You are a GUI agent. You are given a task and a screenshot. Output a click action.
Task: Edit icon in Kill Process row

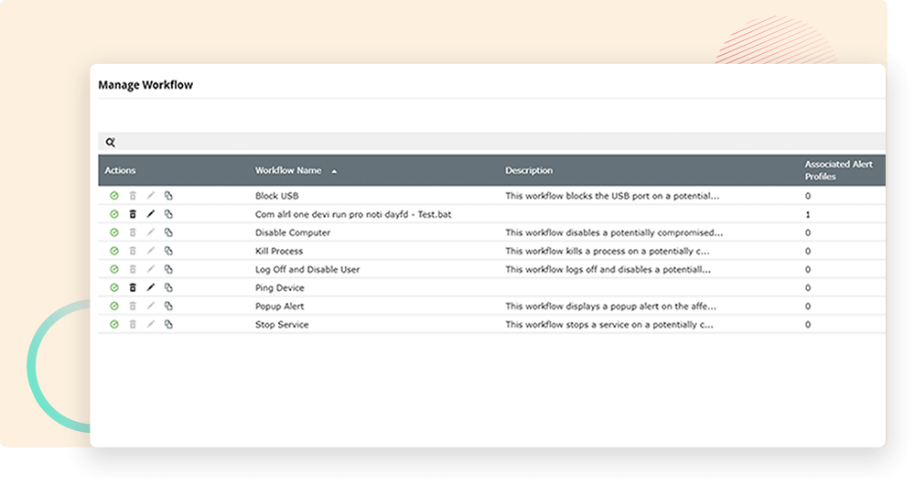(151, 251)
